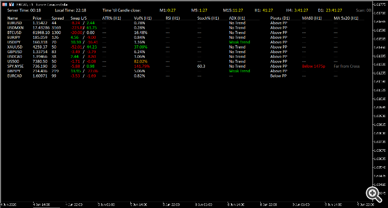Click the SPY.NYSE Stoch value 60.3
388x208 pixels.
(201, 67)
